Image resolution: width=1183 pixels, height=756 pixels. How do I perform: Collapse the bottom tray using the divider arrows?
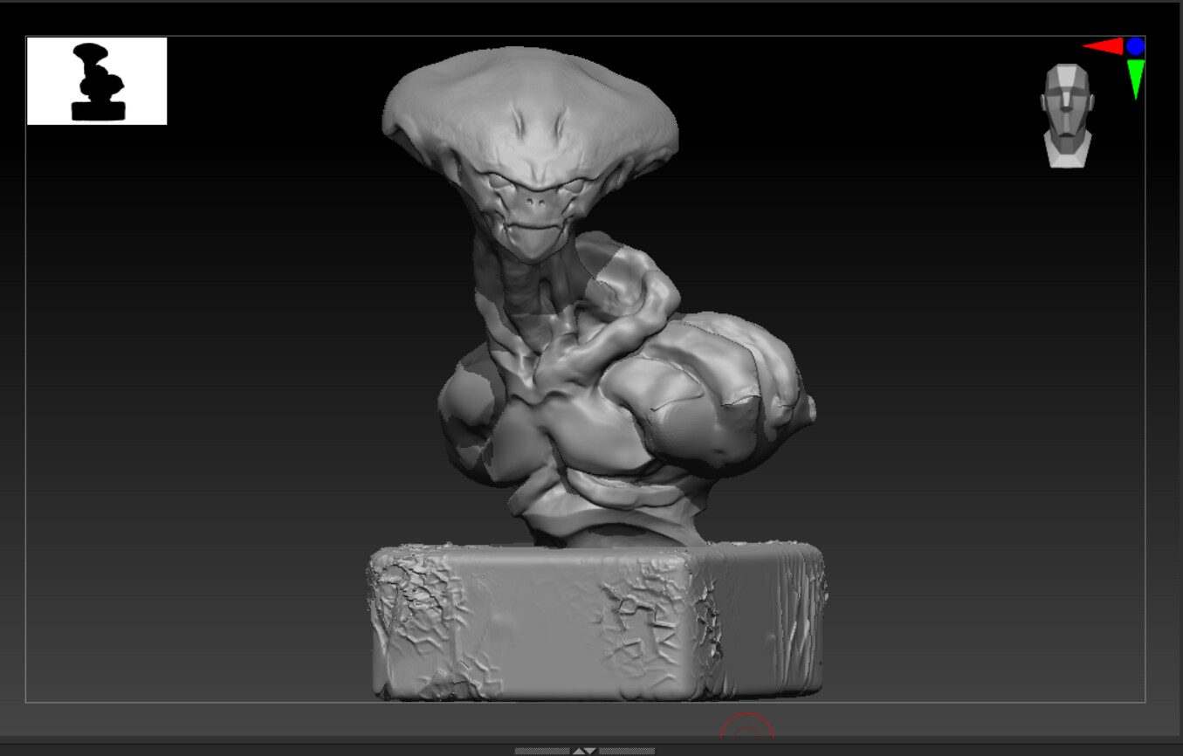(590, 750)
